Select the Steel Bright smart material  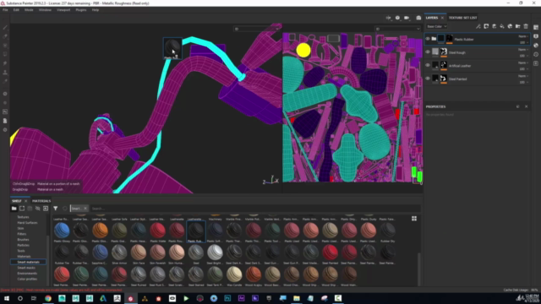[x=215, y=252]
